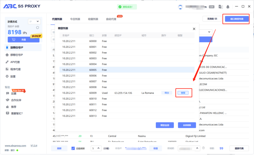Toggle the auto-refresh checkbox
The width and height of the screenshot is (254, 155).
pos(73,148)
